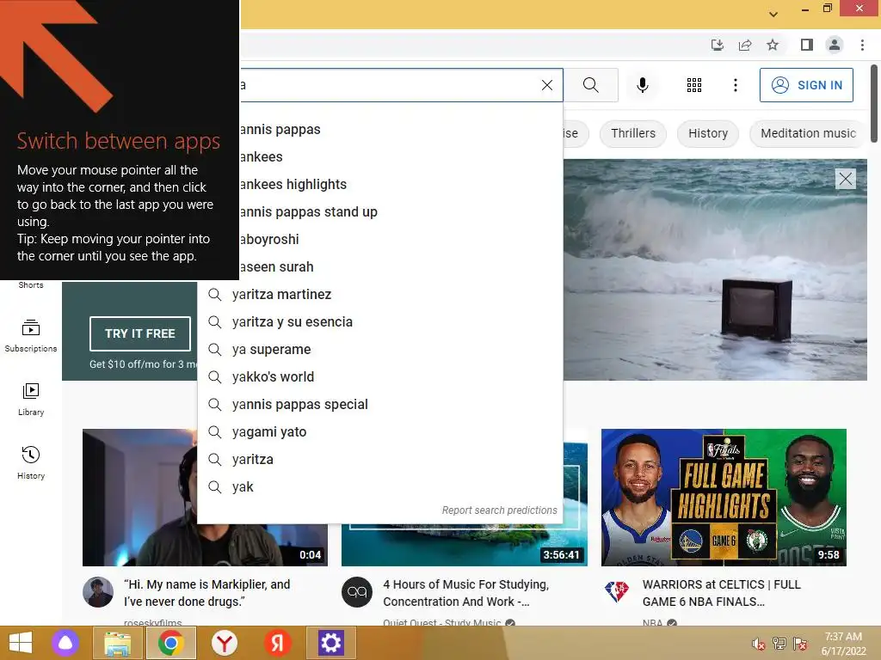The height and width of the screenshot is (660, 881).
Task: Open Alice assistant purple taskbar icon
Action: tap(65, 643)
